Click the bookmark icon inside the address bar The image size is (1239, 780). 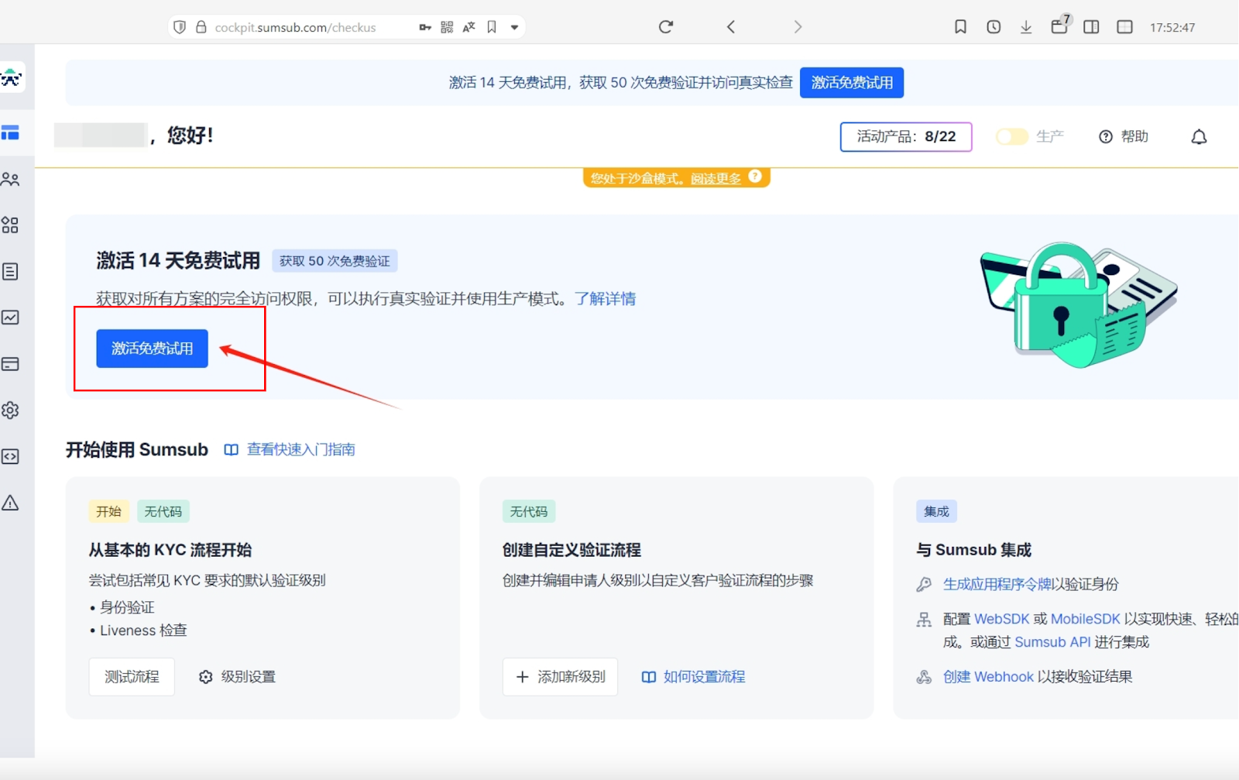pos(492,27)
